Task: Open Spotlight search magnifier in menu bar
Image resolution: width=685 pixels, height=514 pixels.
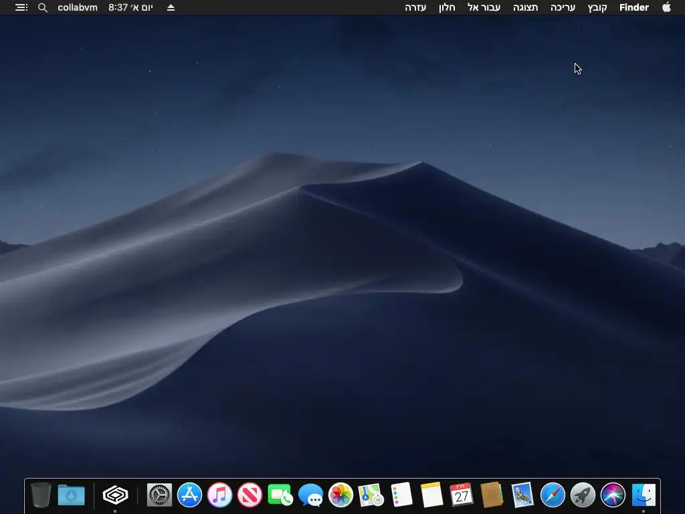Action: [x=42, y=7]
